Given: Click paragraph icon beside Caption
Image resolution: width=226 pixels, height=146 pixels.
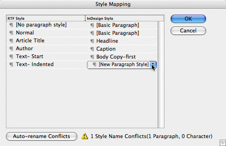Looking at the screenshot, I should 92,49.
